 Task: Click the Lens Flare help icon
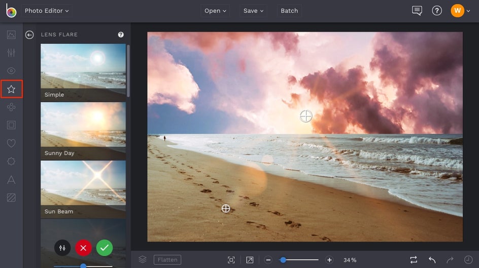coord(121,35)
